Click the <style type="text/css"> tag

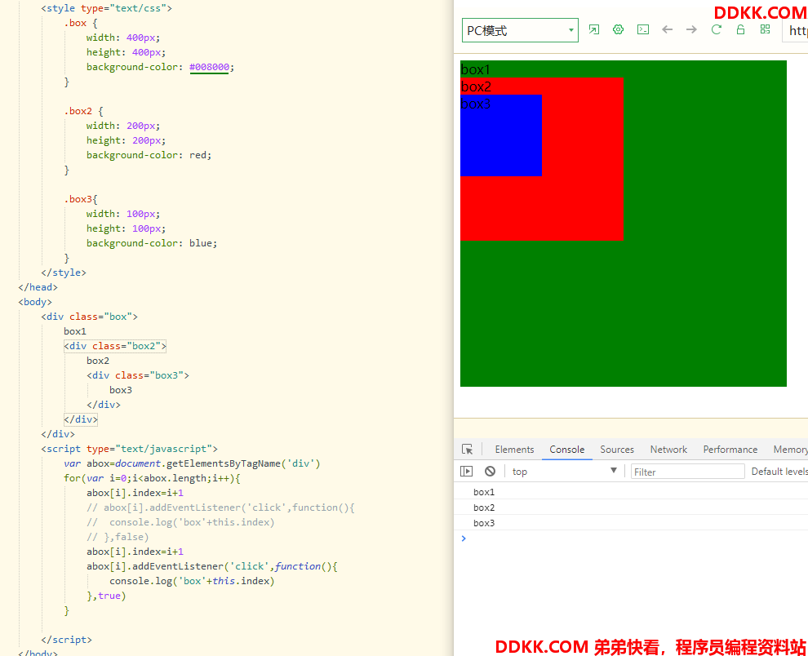[x=107, y=8]
